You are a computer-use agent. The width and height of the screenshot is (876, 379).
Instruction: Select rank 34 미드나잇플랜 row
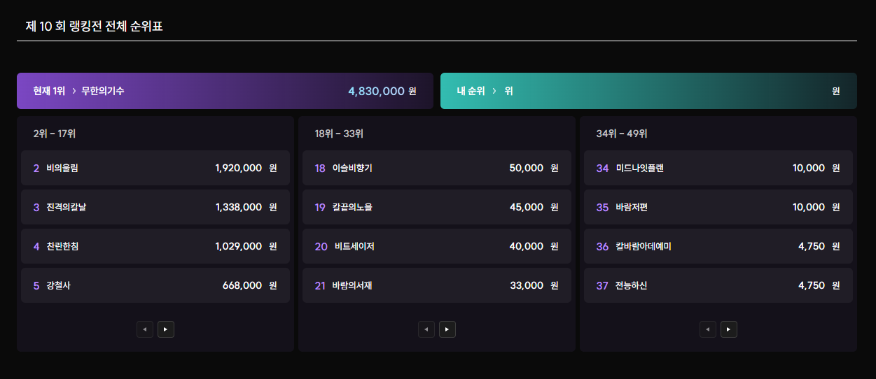click(718, 168)
